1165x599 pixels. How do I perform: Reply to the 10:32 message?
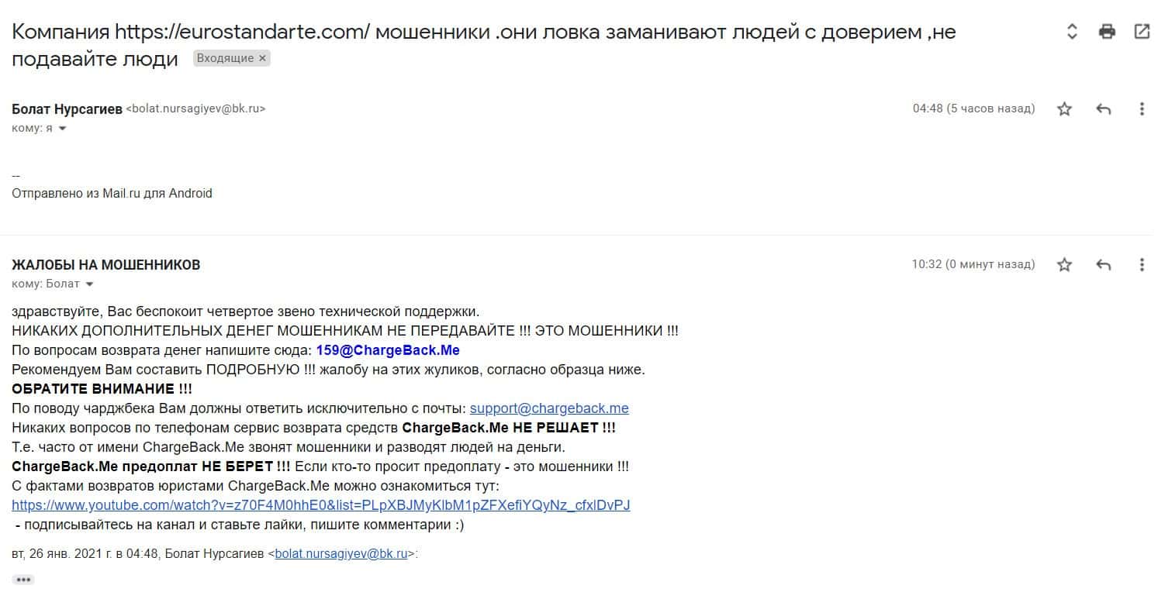[1103, 265]
